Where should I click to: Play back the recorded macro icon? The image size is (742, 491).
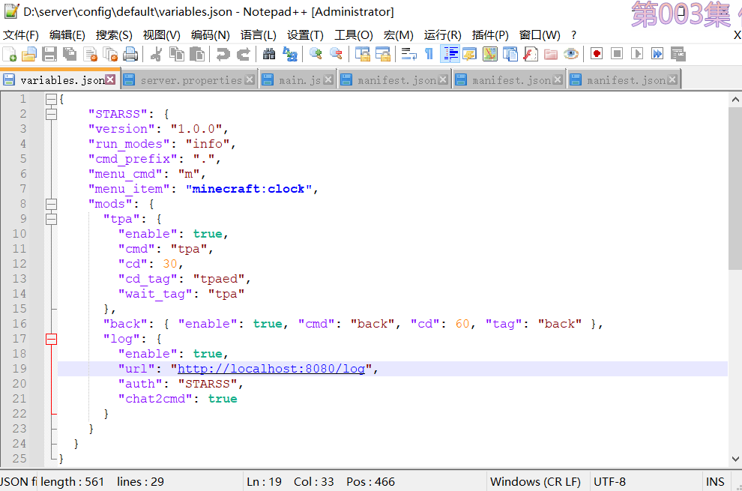click(x=637, y=54)
